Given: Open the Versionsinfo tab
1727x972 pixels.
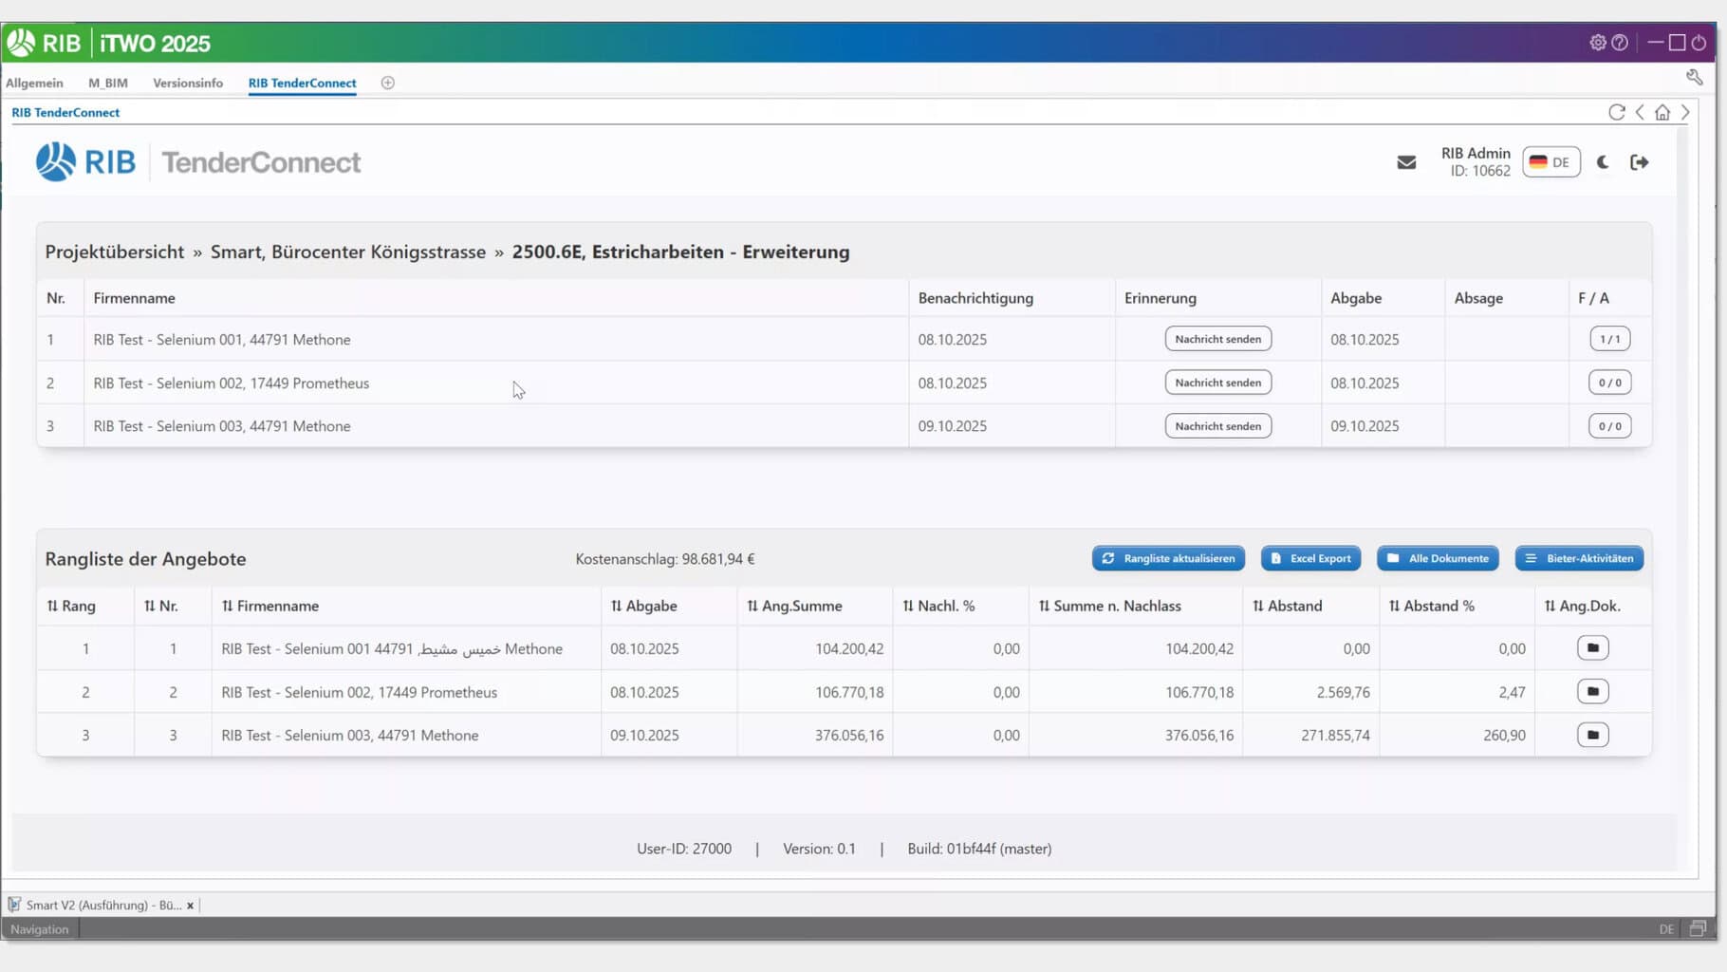Looking at the screenshot, I should coord(188,83).
